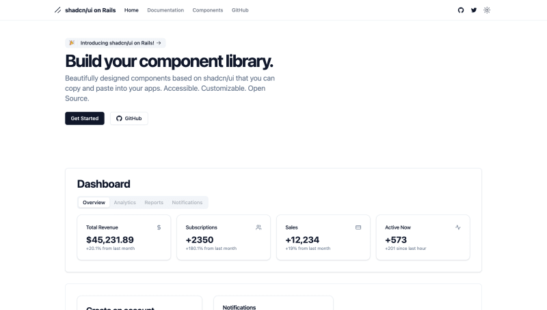Switch to the Notifications tab
Viewport: 547px width, 310px height.
[x=187, y=202]
